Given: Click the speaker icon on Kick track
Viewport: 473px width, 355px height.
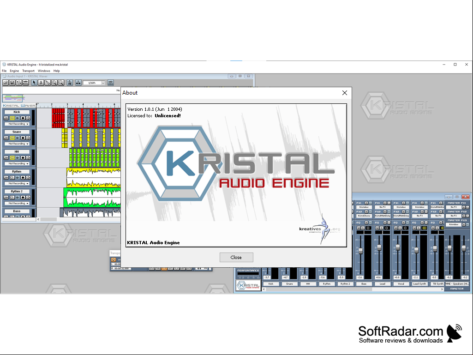Looking at the screenshot, I should (x=28, y=118).
